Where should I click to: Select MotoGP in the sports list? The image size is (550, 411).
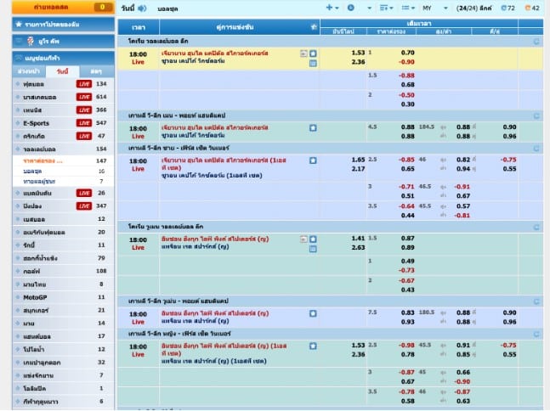37,296
